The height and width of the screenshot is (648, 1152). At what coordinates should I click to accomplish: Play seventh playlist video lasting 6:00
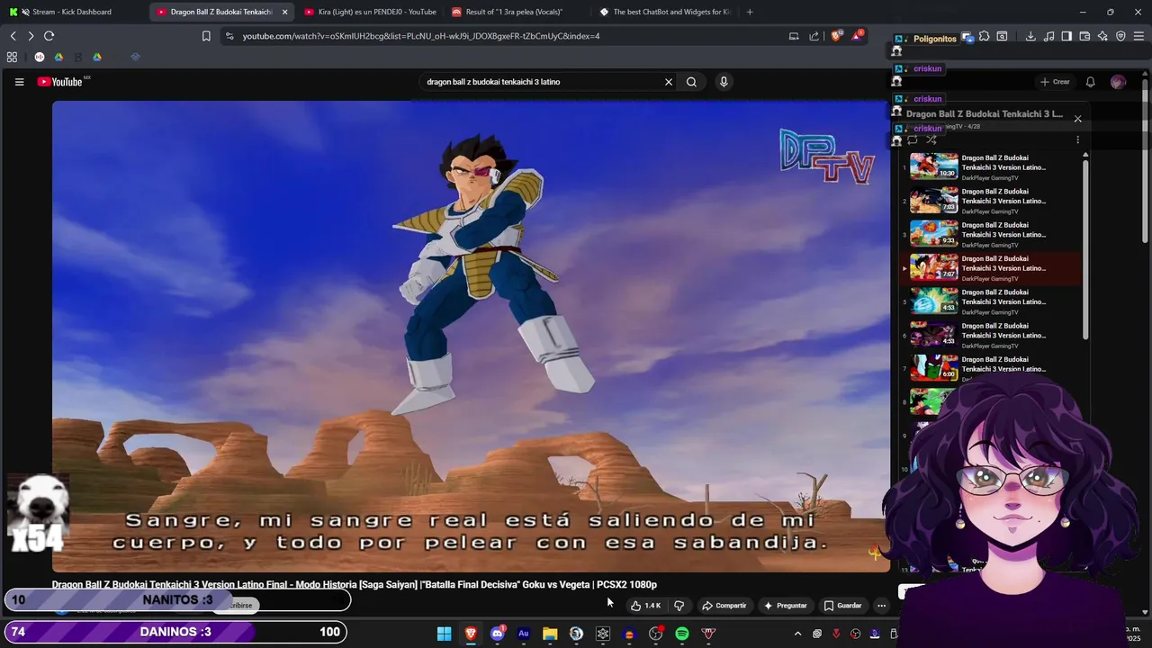click(x=933, y=367)
